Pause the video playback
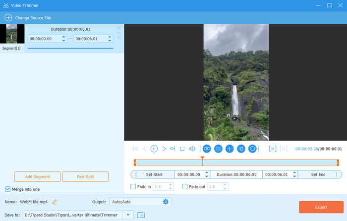The height and width of the screenshot is (221, 347). coord(154,149)
